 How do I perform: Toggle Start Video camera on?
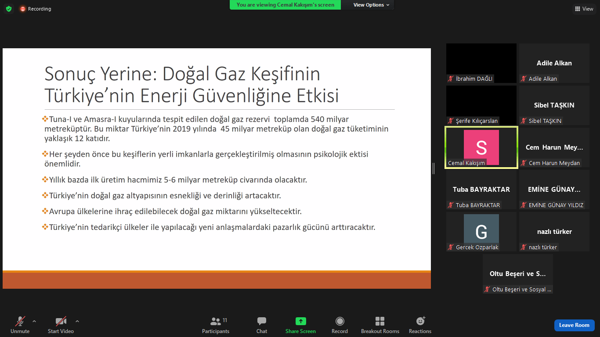61,322
